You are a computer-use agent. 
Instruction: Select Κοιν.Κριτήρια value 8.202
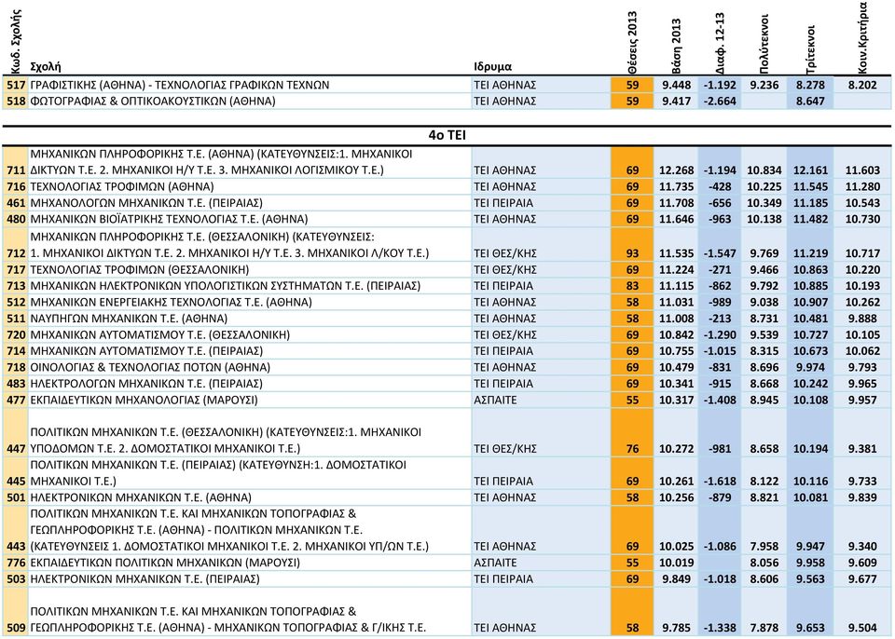coord(862,85)
